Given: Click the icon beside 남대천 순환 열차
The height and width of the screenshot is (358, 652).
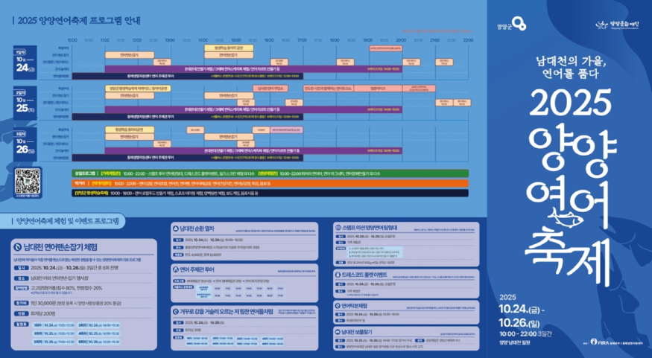Looking at the screenshot, I should (175, 228).
